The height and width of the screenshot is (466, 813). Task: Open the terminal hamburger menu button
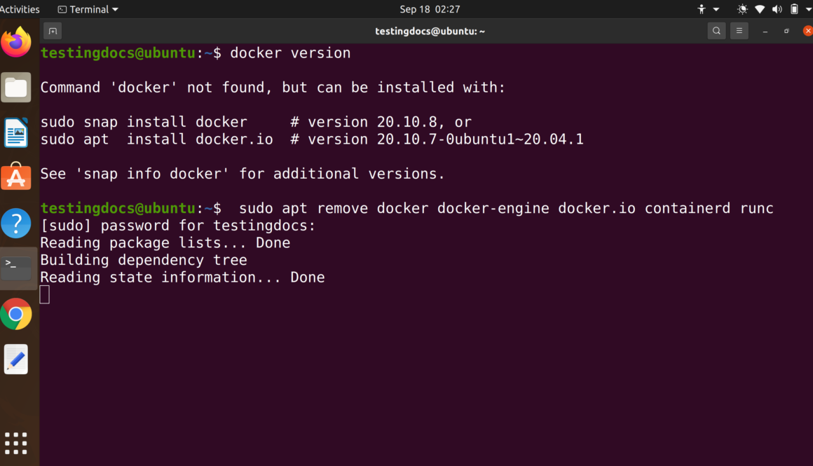pos(739,31)
